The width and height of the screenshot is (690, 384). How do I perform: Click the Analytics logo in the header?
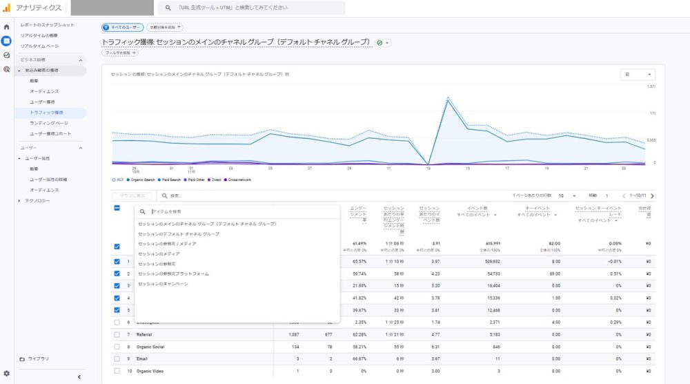[7, 8]
